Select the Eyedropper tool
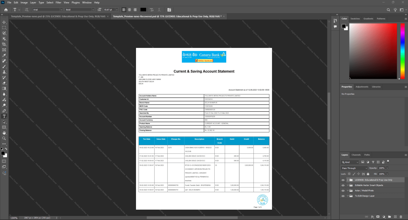The width and height of the screenshot is (408, 220). [x=4, y=56]
